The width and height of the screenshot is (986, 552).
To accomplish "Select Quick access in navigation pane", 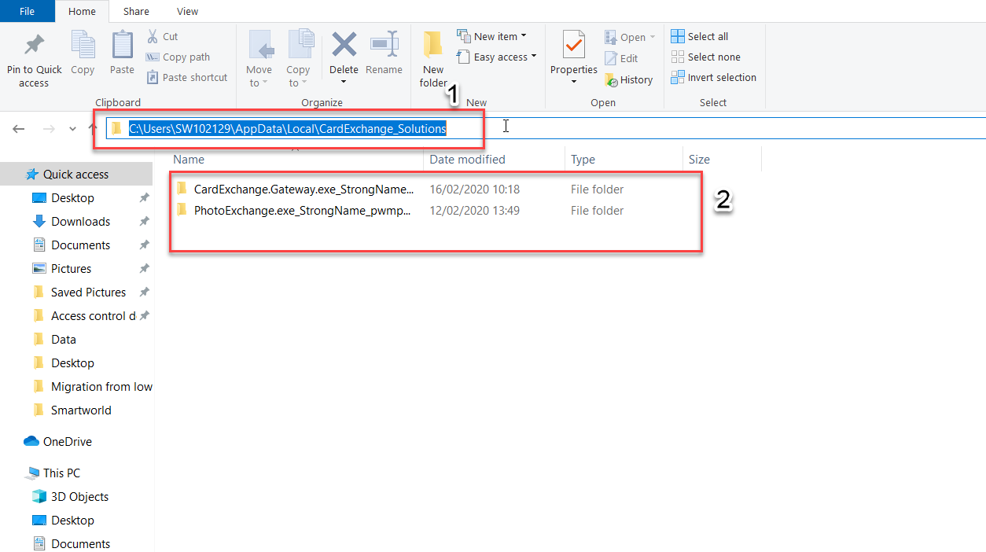I will tap(76, 174).
